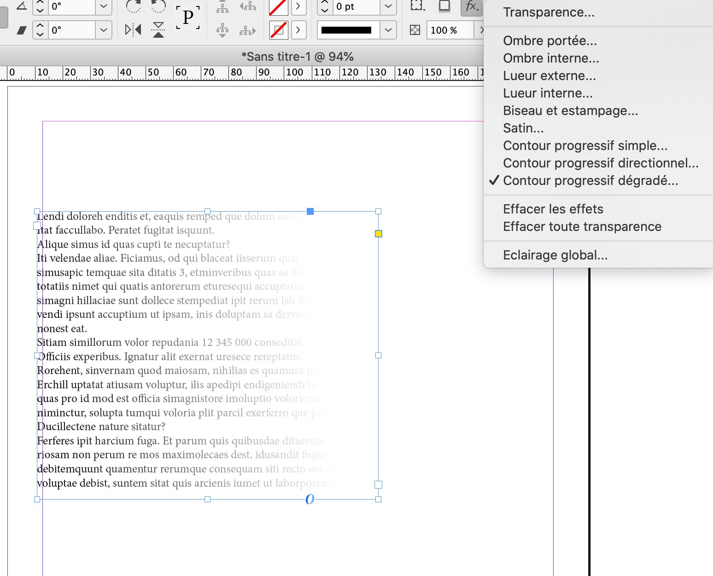The width and height of the screenshot is (713, 576).
Task: Click the flip vertical icon
Action: coord(158,29)
